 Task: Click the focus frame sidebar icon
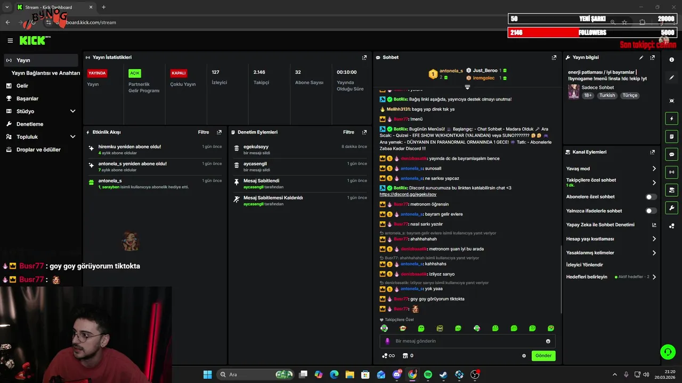pyautogui.click(x=672, y=101)
